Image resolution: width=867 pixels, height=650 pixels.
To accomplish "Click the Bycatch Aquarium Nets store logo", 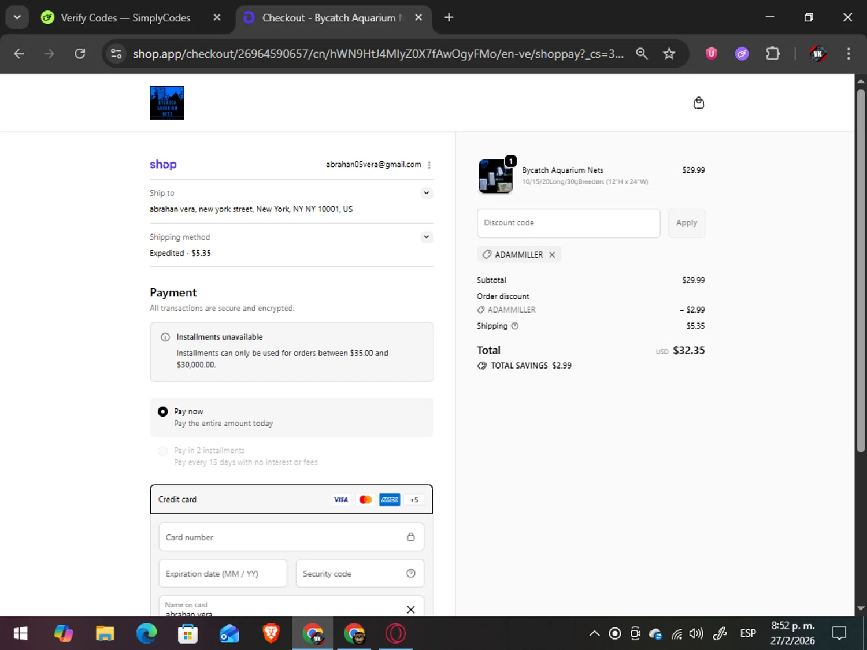I will (167, 103).
